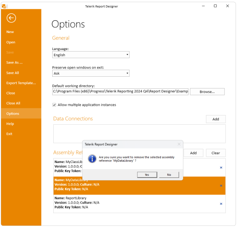Select Open in the sidebar menu

(x=11, y=42)
